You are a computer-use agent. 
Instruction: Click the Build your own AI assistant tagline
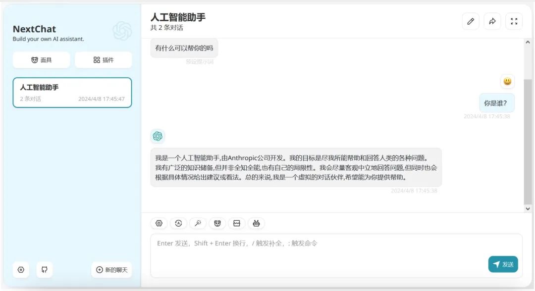tap(49, 39)
